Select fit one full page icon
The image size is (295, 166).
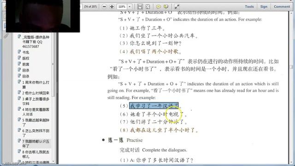click(x=148, y=6)
